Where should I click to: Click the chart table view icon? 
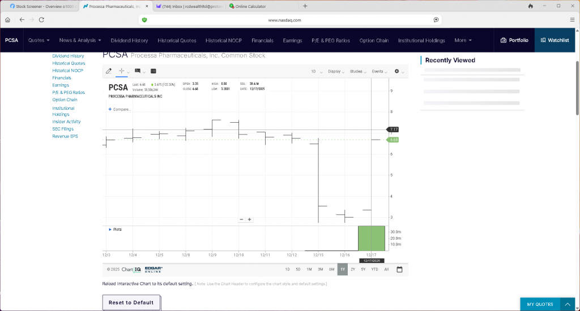click(x=153, y=71)
